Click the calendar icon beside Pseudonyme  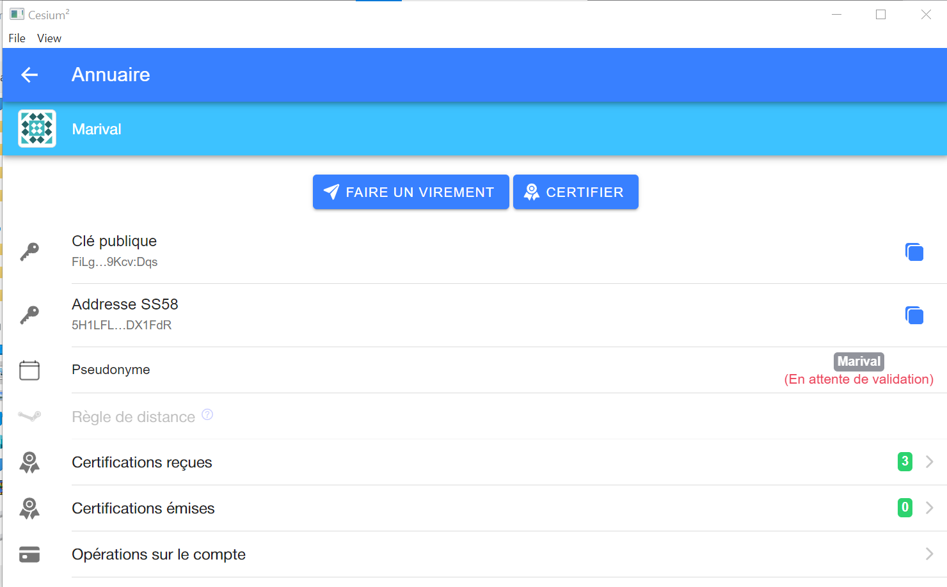click(x=29, y=370)
